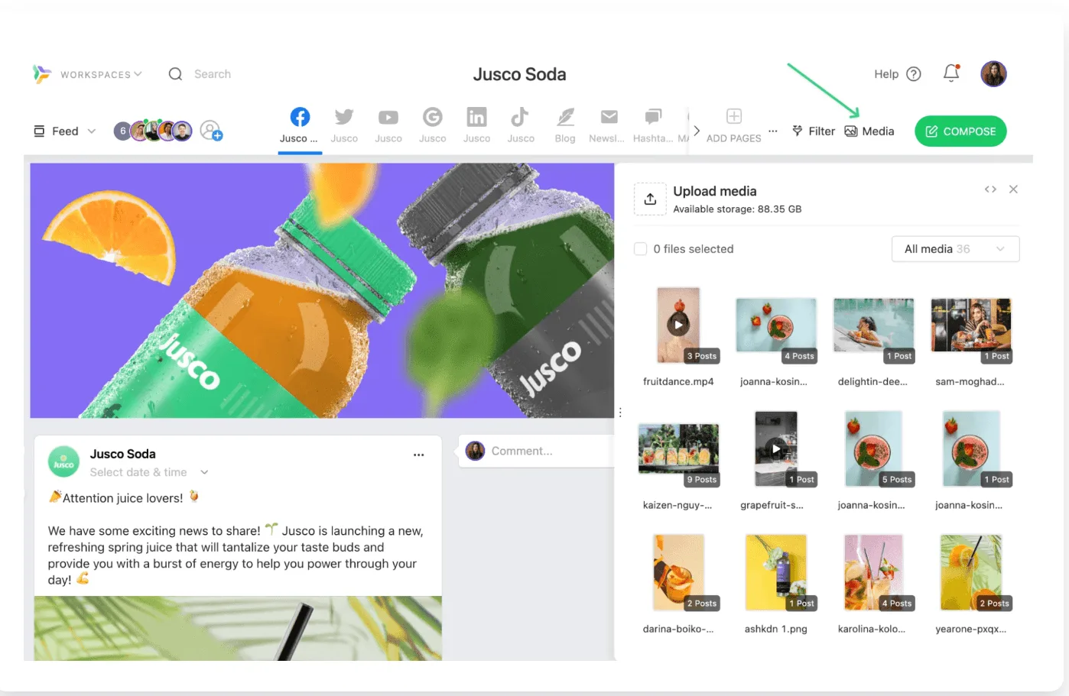Click the Jusco bottles cover image

point(322,290)
